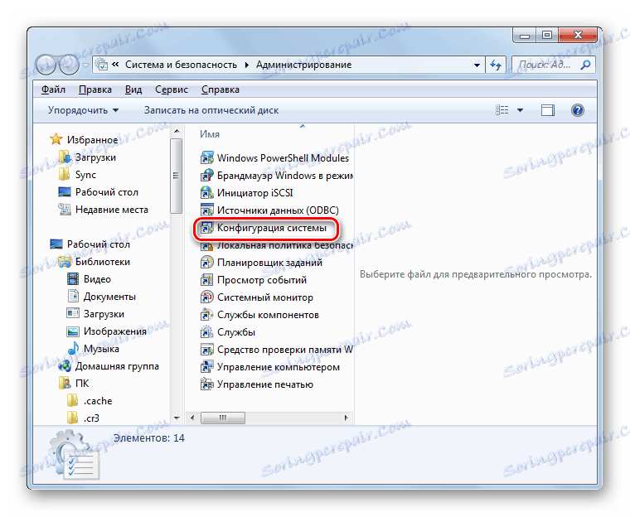Click the Администрирование breadcrumb

pyautogui.click(x=303, y=65)
